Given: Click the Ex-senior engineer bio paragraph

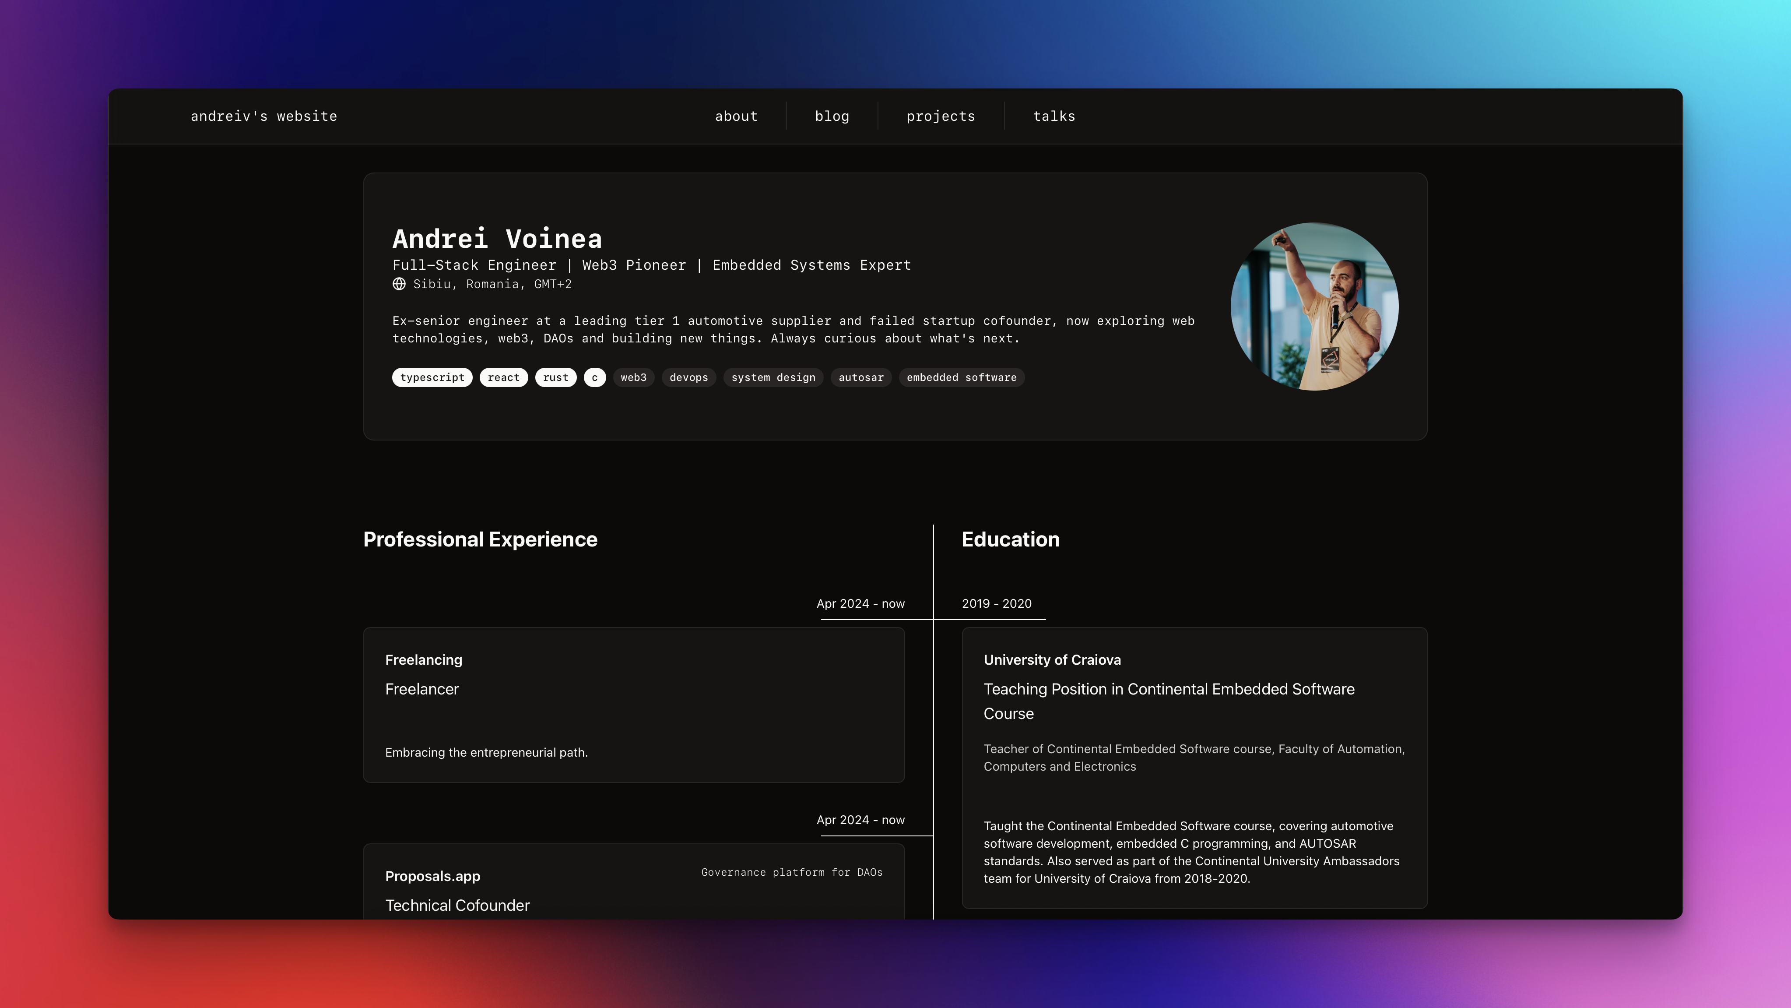Looking at the screenshot, I should tap(793, 330).
